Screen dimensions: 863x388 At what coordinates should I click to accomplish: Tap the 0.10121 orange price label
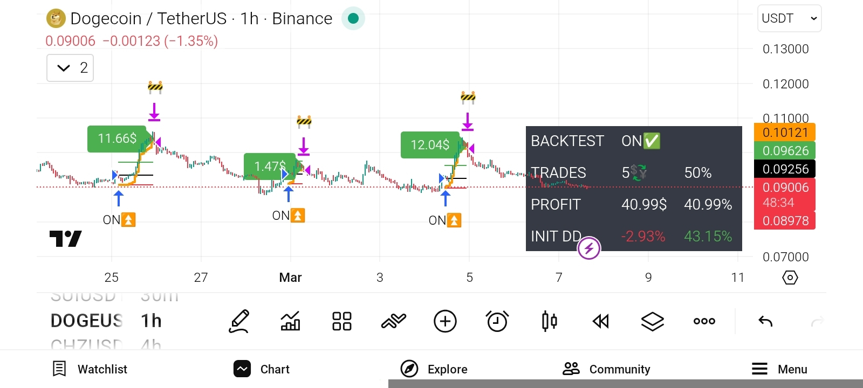[x=785, y=133]
